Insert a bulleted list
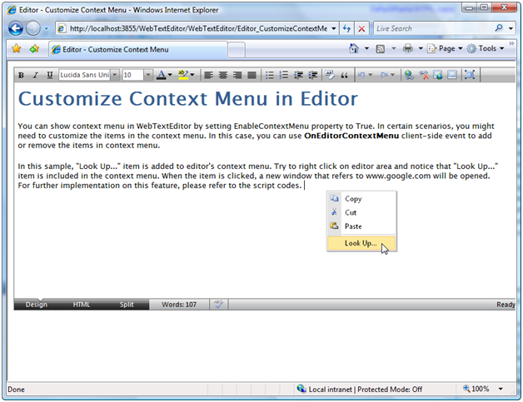This screenshot has width=523, height=402. 270,75
